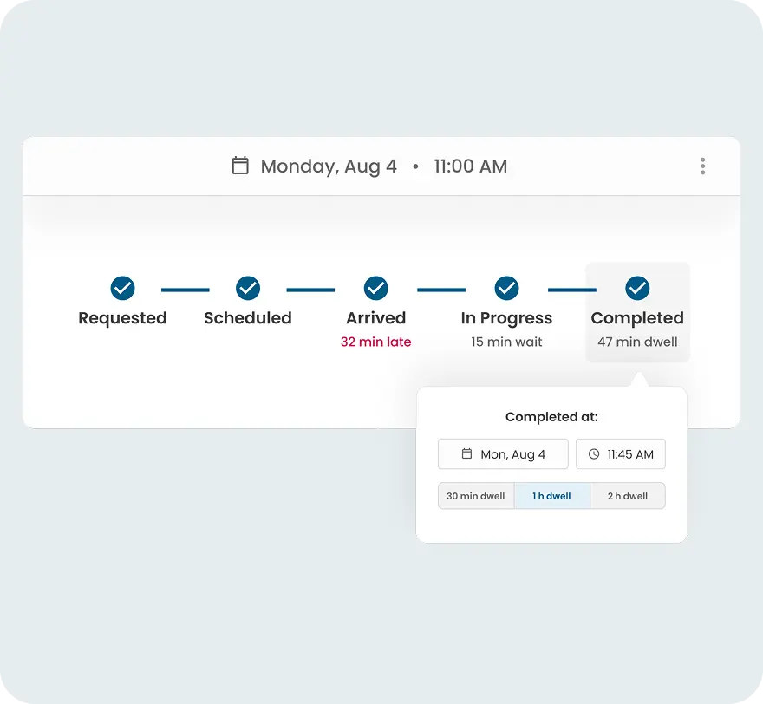This screenshot has height=704, width=763.
Task: Click the 32 min late text
Action: tap(375, 342)
